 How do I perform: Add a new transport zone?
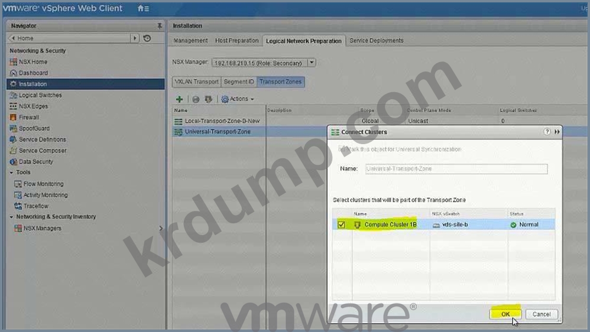click(180, 99)
